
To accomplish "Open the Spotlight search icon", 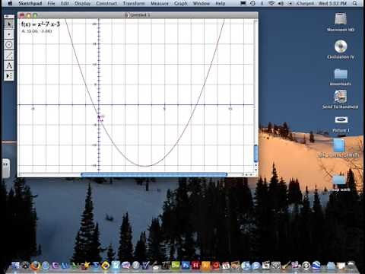I will pos(355,3).
